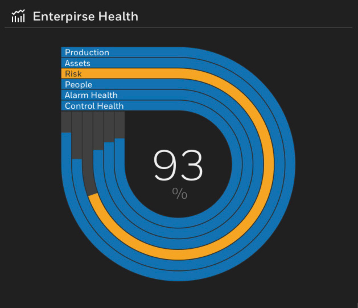
Task: Select the People ring label
Action: pyautogui.click(x=78, y=85)
